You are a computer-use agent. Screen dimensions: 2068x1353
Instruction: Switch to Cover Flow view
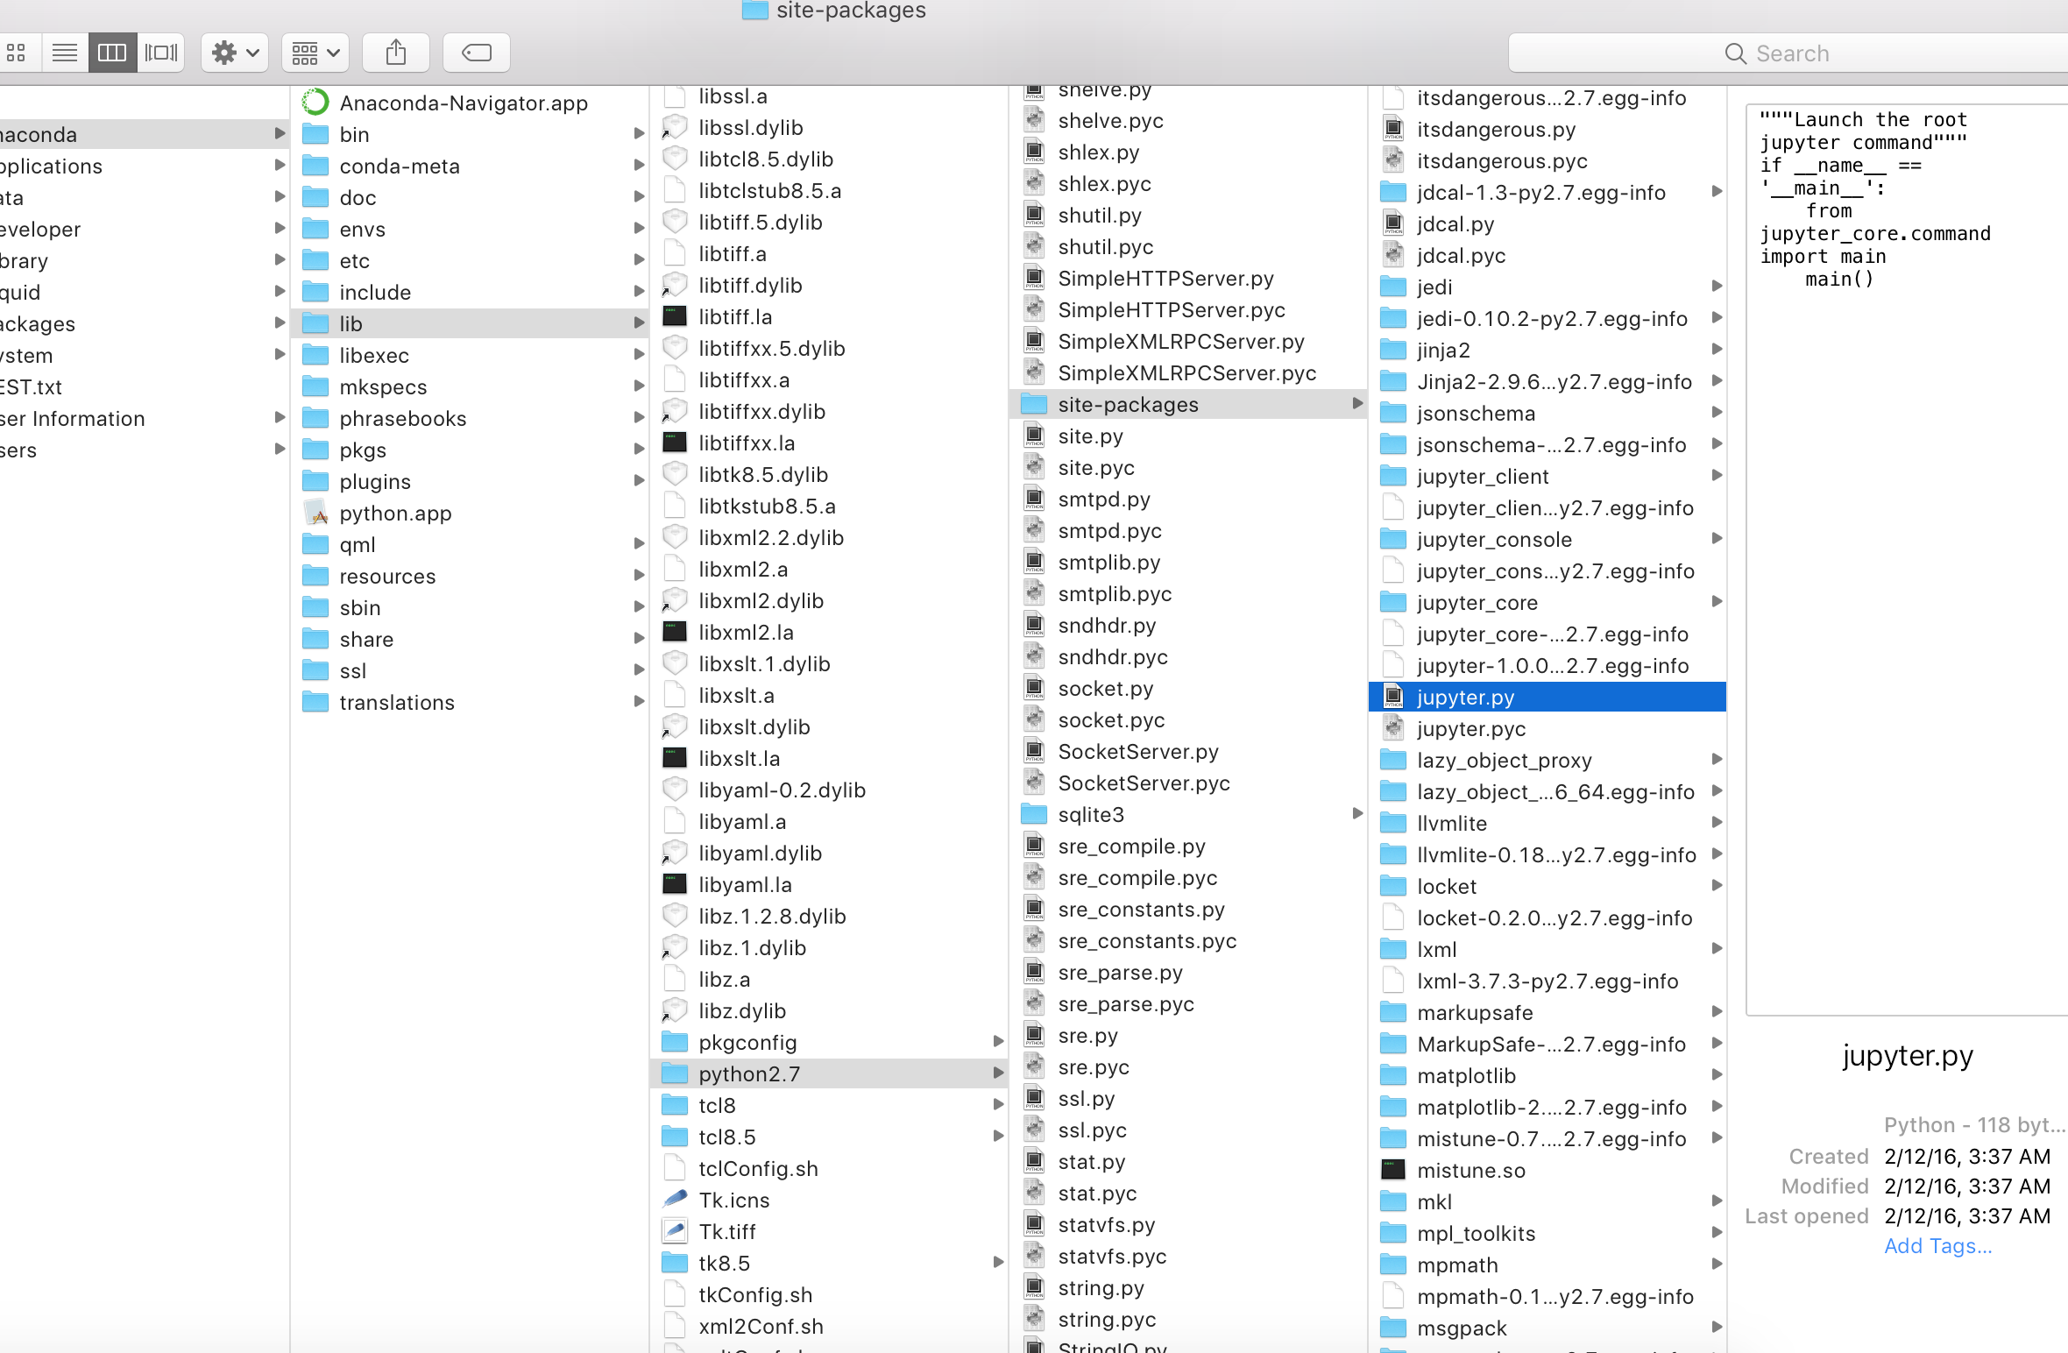pyautogui.click(x=160, y=52)
